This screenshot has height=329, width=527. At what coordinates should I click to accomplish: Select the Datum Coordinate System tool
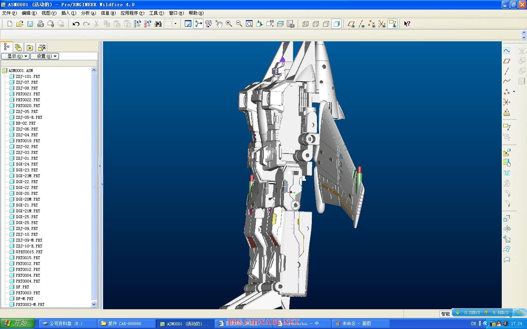click(x=507, y=102)
